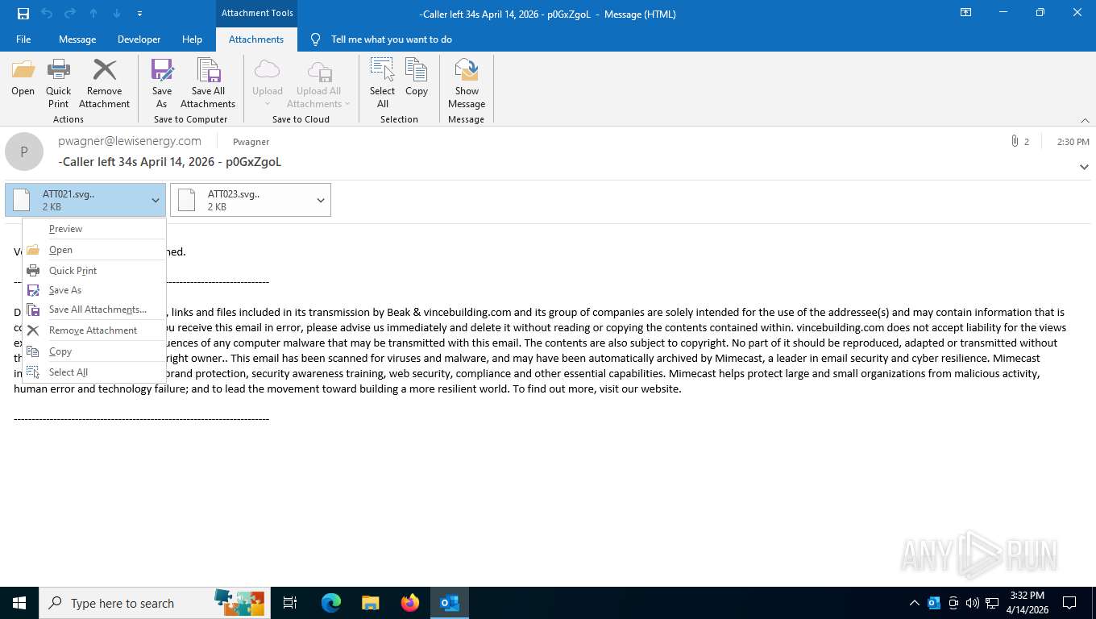
Task: Click the network tray icon
Action: click(992, 603)
